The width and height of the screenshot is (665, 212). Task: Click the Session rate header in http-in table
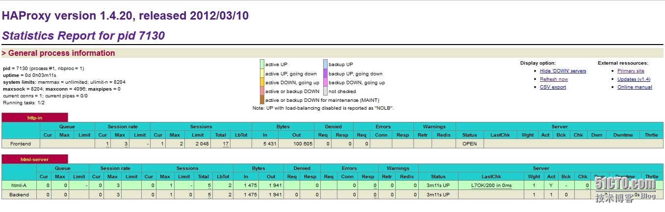pos(123,127)
